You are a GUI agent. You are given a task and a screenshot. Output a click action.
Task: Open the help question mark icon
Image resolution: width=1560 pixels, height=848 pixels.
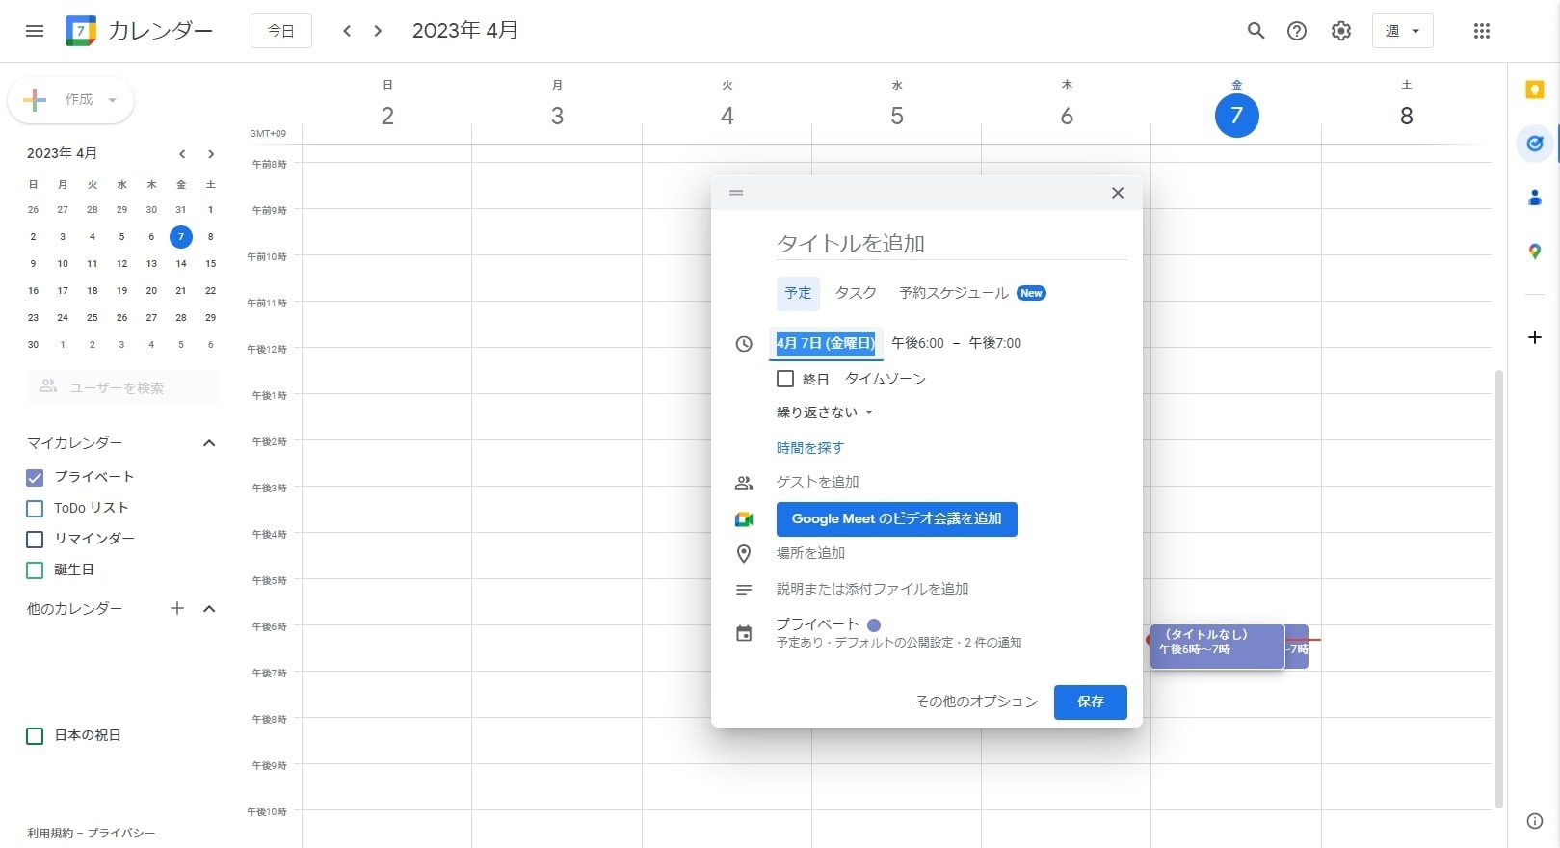pos(1297,31)
